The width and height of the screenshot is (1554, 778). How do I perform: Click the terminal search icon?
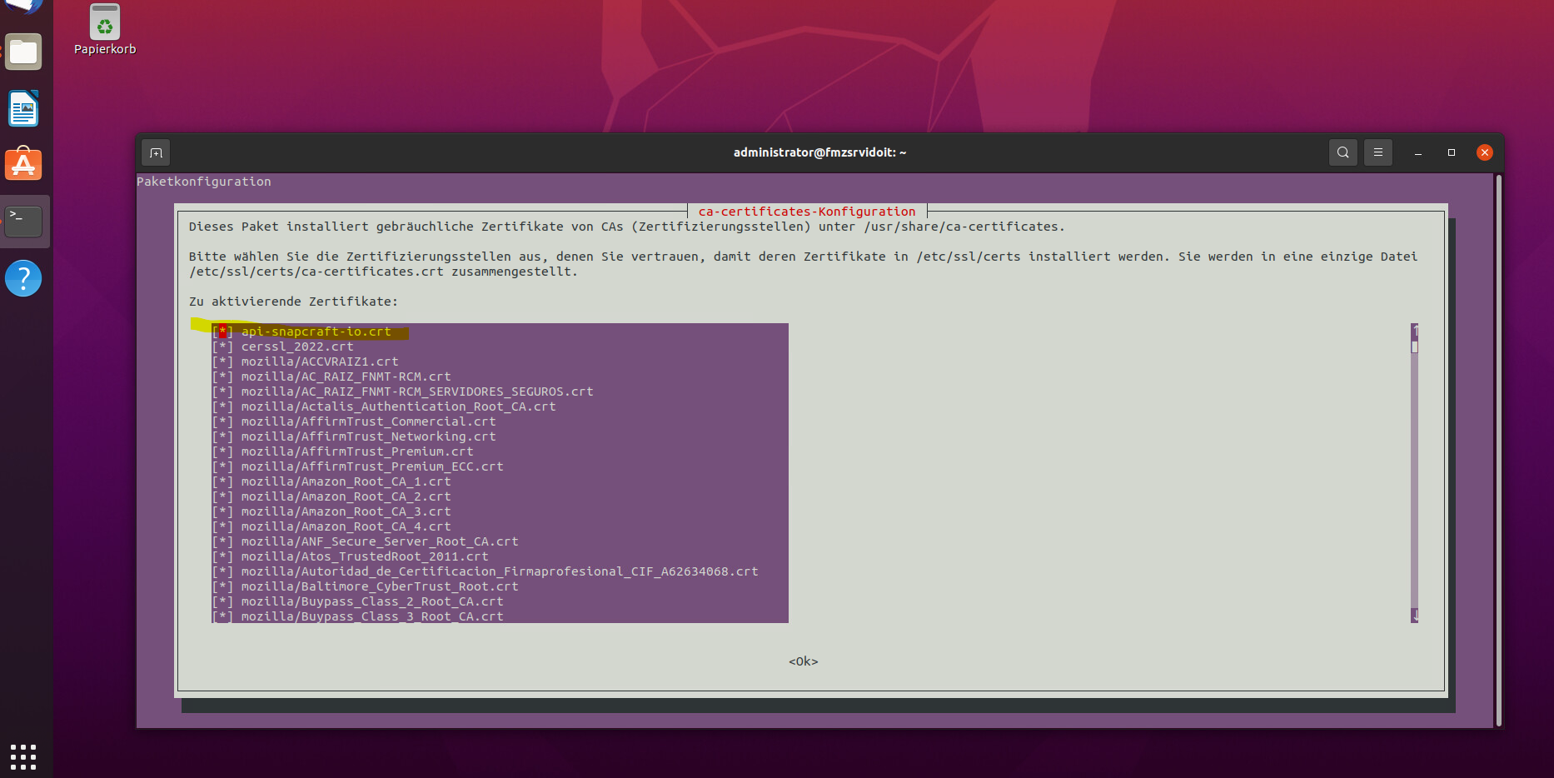point(1342,152)
